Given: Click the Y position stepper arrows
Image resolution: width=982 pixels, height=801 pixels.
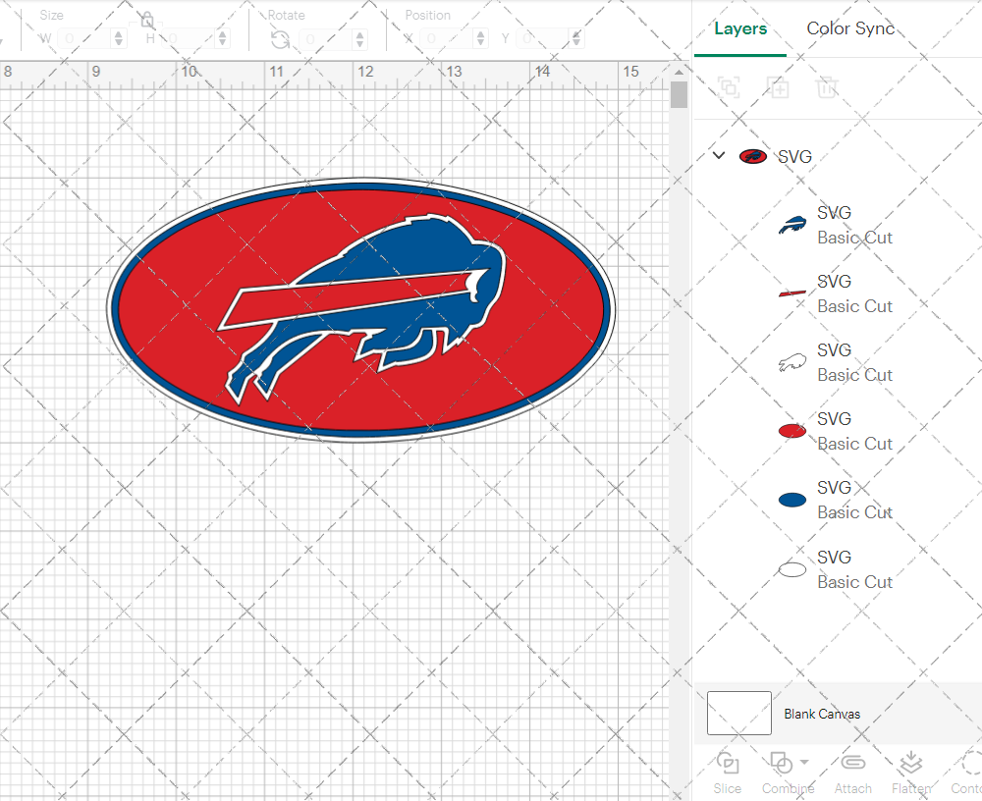Looking at the screenshot, I should (576, 39).
